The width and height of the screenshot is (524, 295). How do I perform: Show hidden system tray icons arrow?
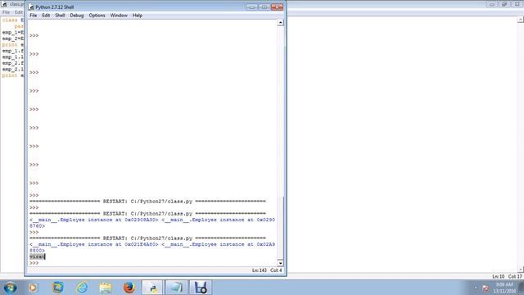(476, 288)
